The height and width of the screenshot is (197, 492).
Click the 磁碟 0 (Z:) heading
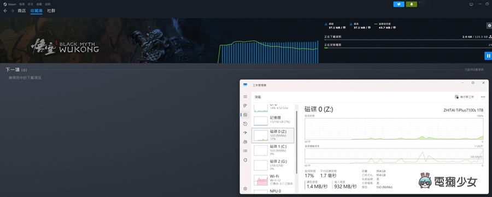click(x=319, y=109)
